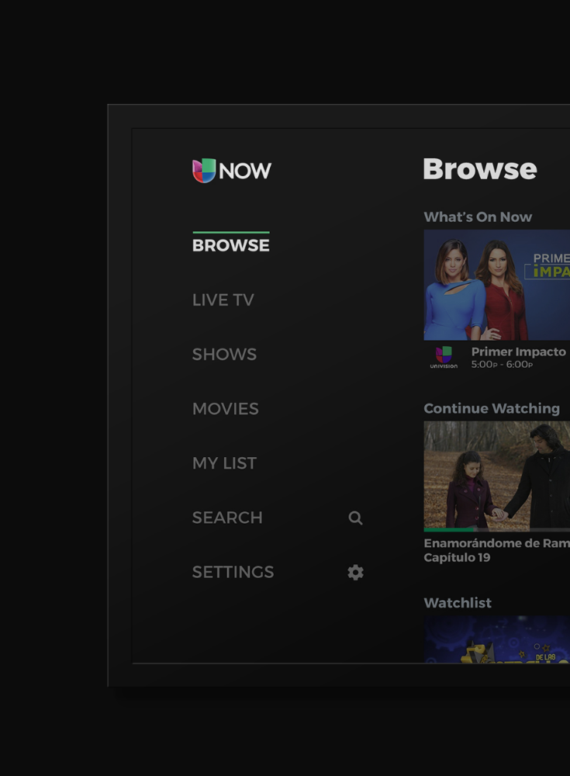Click the What's On Now heading

(478, 217)
